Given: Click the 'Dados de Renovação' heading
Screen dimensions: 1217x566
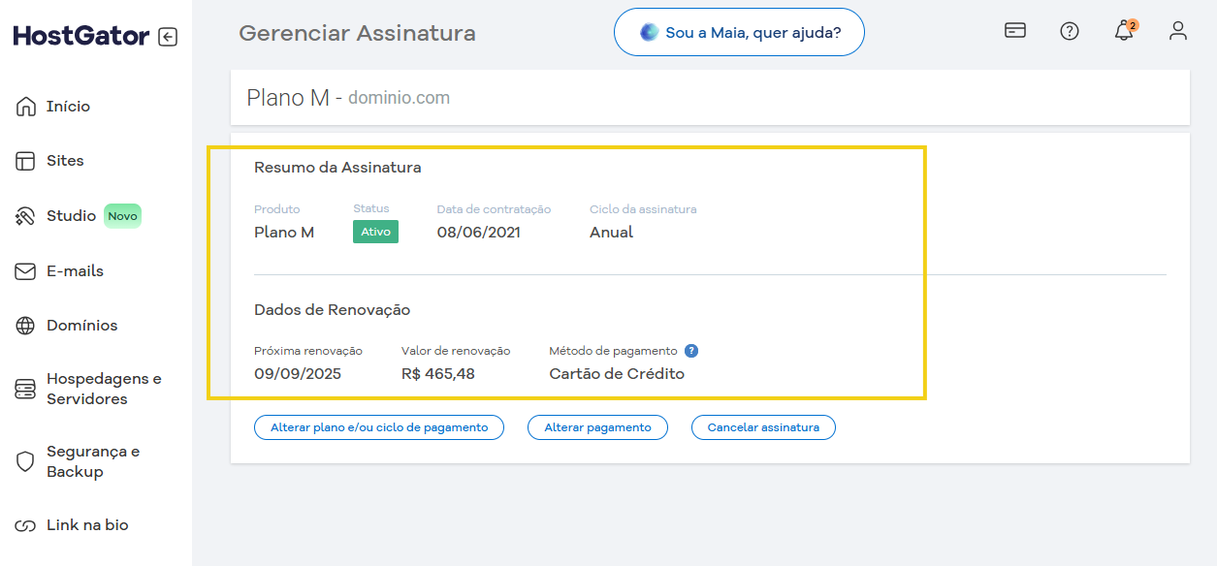Looking at the screenshot, I should [x=332, y=310].
